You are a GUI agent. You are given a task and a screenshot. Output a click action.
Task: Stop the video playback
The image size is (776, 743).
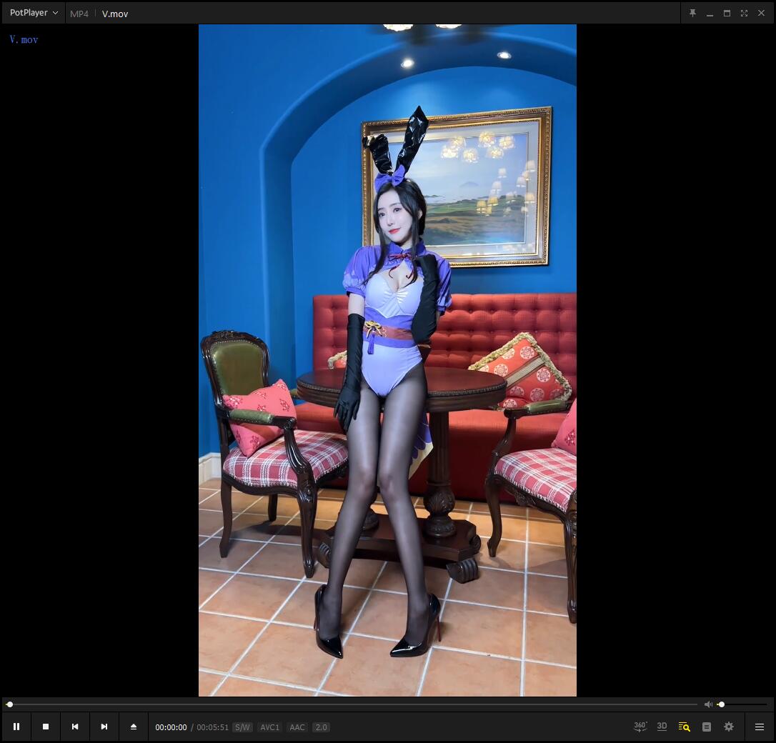click(46, 726)
